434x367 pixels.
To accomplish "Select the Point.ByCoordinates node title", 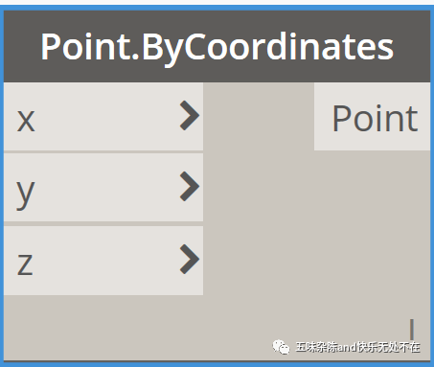I will pos(217,47).
